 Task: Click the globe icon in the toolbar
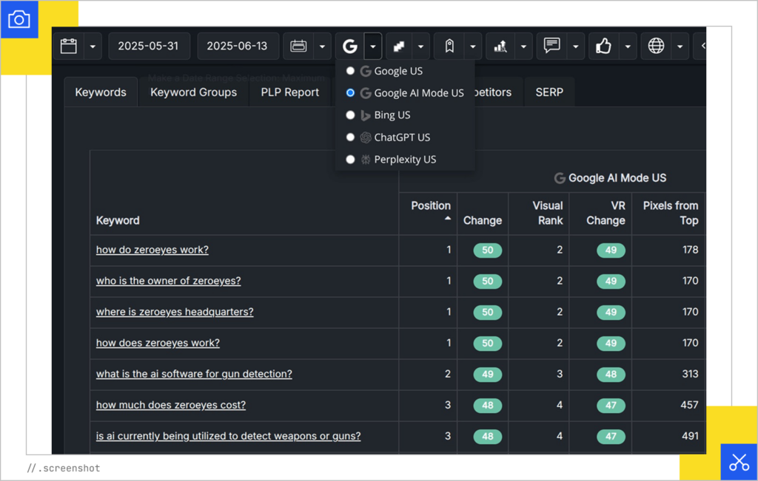coord(656,47)
